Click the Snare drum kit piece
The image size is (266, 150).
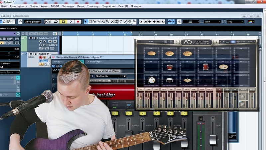pos(169,80)
